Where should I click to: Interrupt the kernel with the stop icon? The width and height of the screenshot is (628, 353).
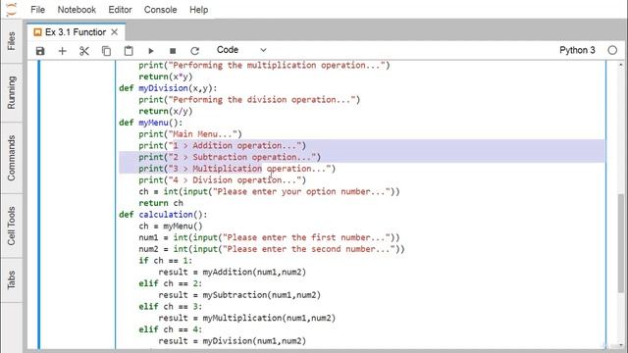point(173,51)
